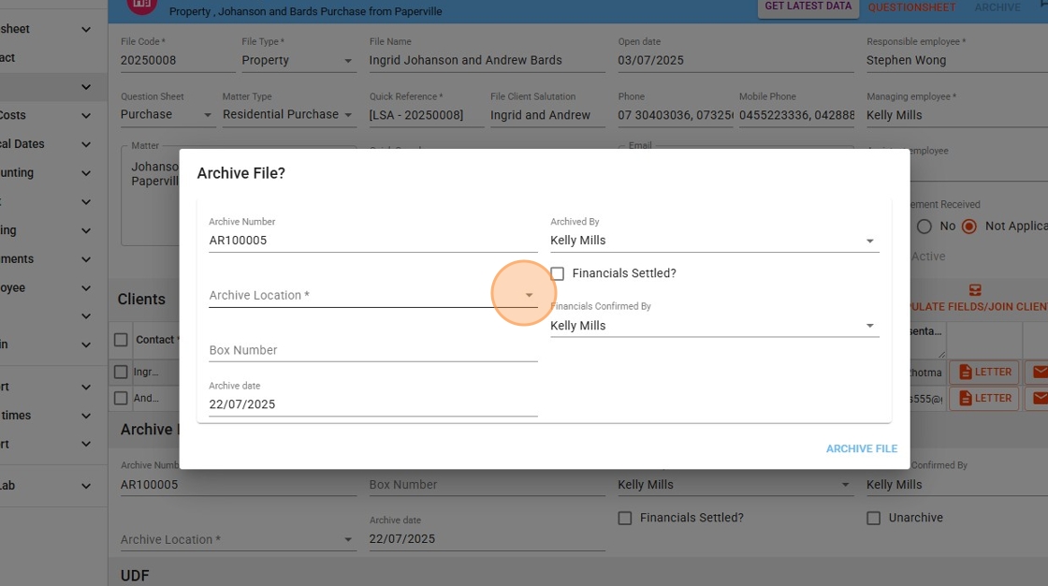This screenshot has height=586, width=1048.
Task: Open the Questionsheet tab
Action: pos(911,7)
